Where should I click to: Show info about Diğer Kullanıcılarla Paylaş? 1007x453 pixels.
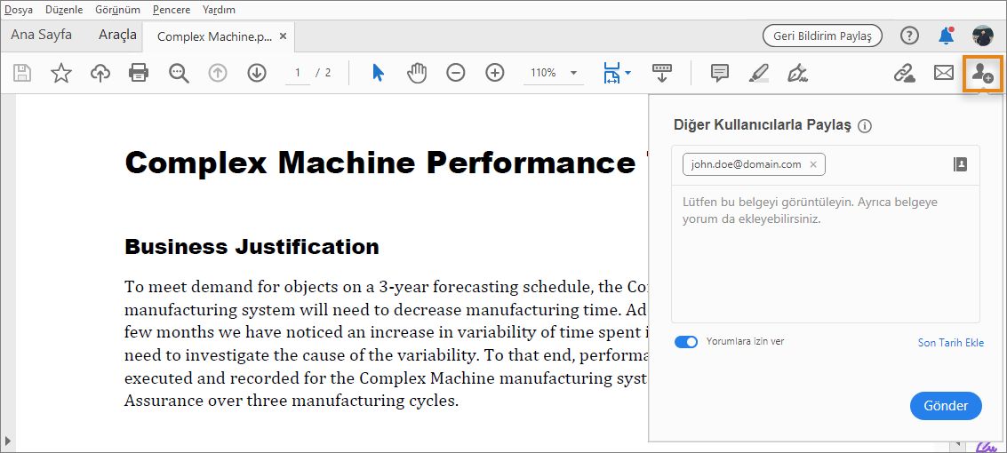(865, 126)
